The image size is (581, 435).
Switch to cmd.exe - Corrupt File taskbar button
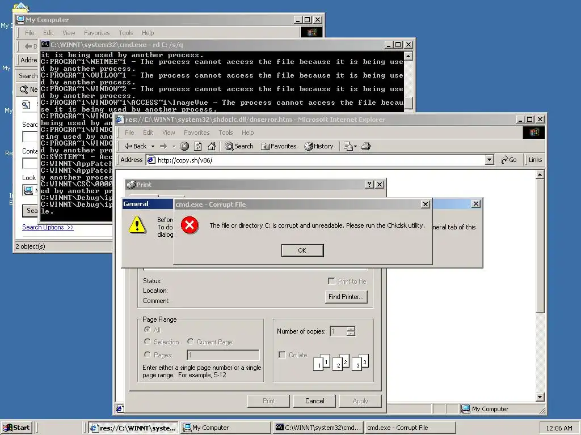click(x=411, y=428)
